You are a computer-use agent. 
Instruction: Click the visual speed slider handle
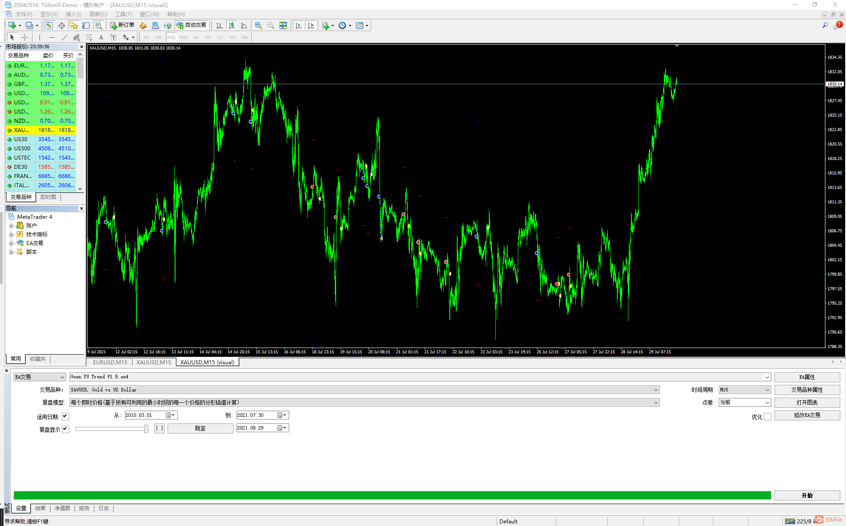(x=146, y=429)
